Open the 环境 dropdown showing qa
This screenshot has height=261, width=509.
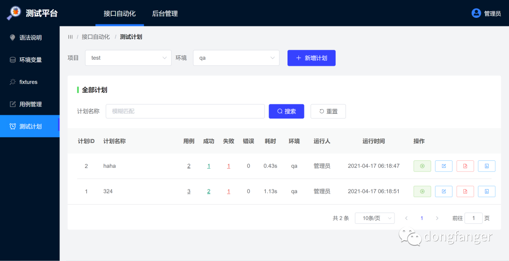pos(236,58)
